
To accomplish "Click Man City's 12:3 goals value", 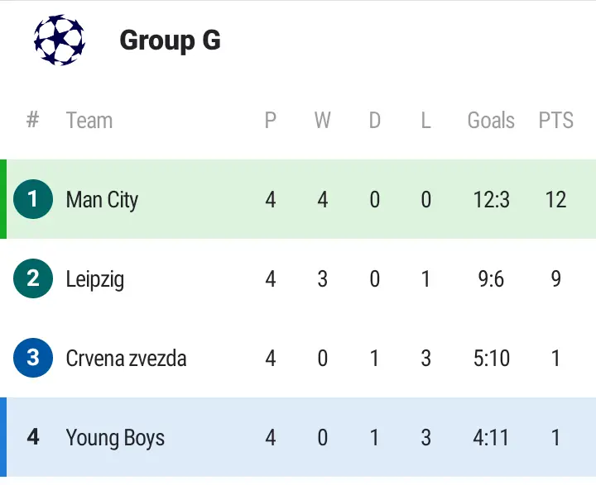I will tap(491, 199).
